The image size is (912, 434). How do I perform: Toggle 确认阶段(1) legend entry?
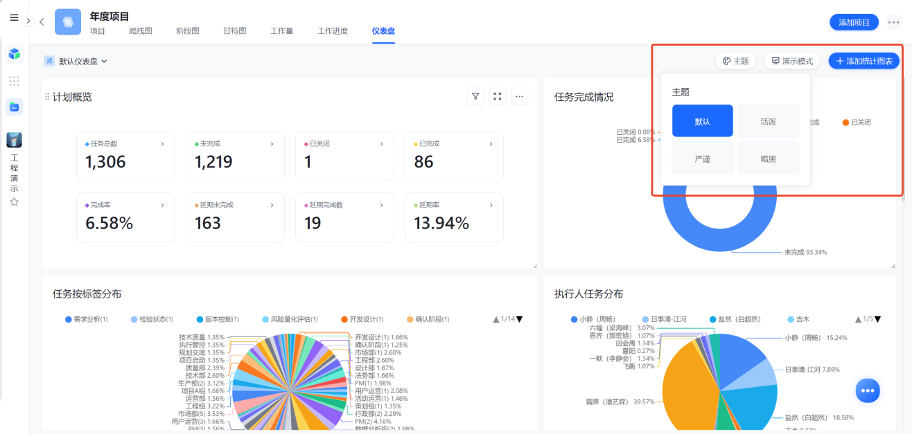click(428, 319)
